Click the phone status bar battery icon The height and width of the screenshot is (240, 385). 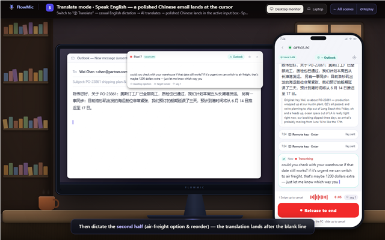[355, 38]
